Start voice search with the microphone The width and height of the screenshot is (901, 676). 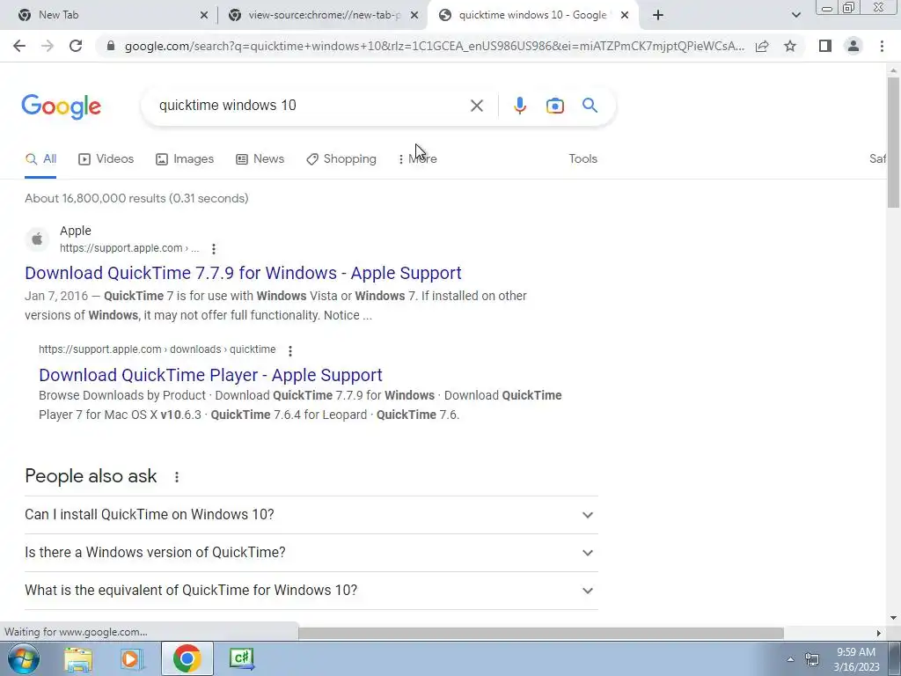[519, 106]
